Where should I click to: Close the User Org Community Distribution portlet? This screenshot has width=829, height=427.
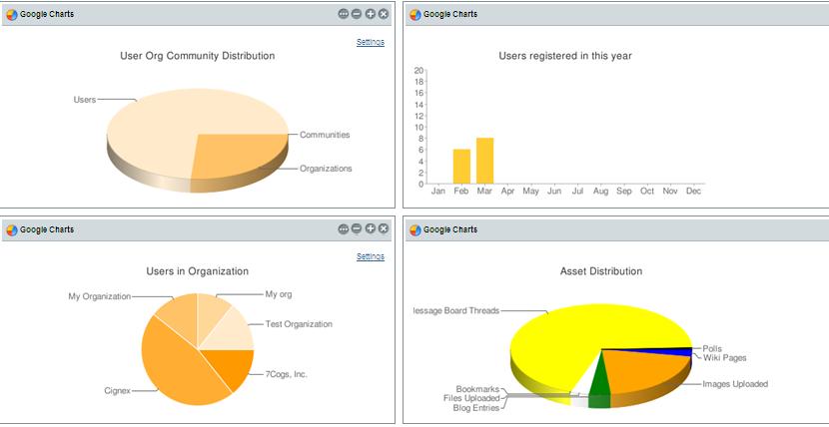(x=384, y=14)
